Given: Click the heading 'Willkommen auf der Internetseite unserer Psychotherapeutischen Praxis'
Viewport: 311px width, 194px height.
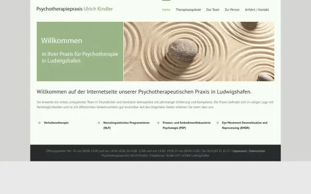Looking at the screenshot, I should coord(144,92).
